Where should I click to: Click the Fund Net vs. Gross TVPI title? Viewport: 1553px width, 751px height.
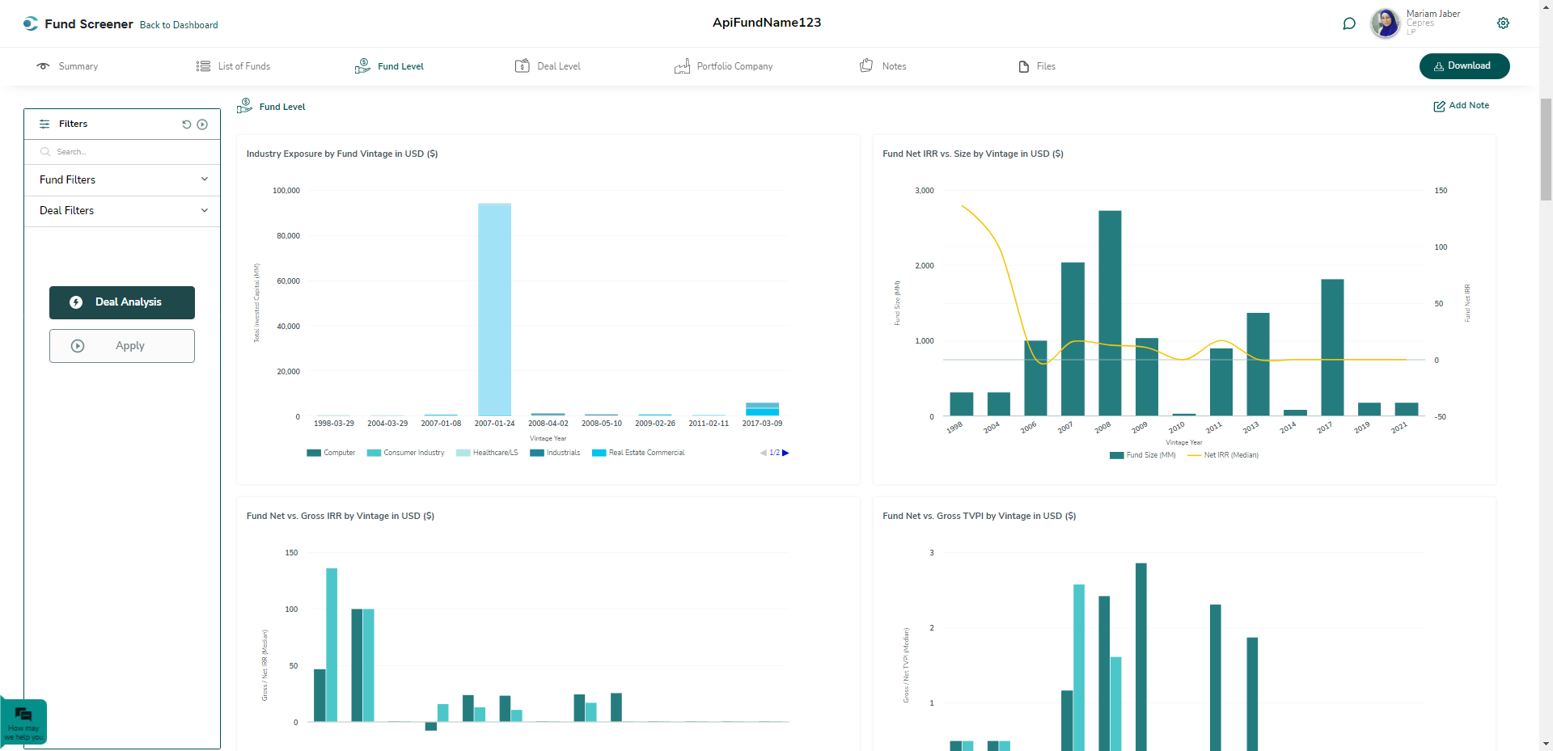(x=980, y=516)
